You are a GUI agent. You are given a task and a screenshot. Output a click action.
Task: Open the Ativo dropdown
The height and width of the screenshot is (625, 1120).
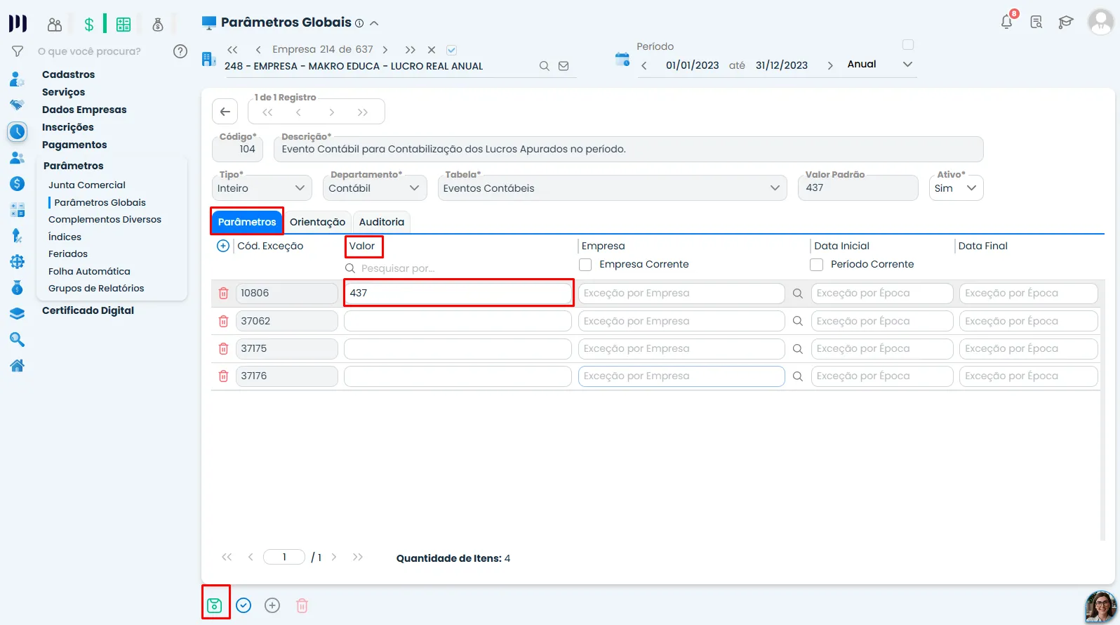(956, 188)
